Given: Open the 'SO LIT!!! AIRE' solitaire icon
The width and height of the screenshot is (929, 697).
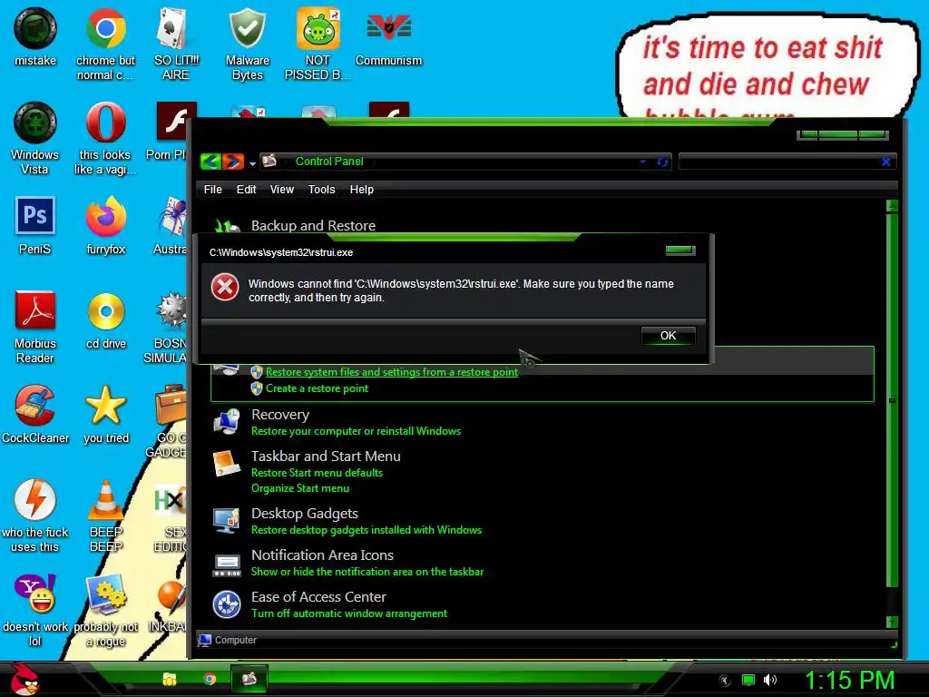Looking at the screenshot, I should click(176, 44).
